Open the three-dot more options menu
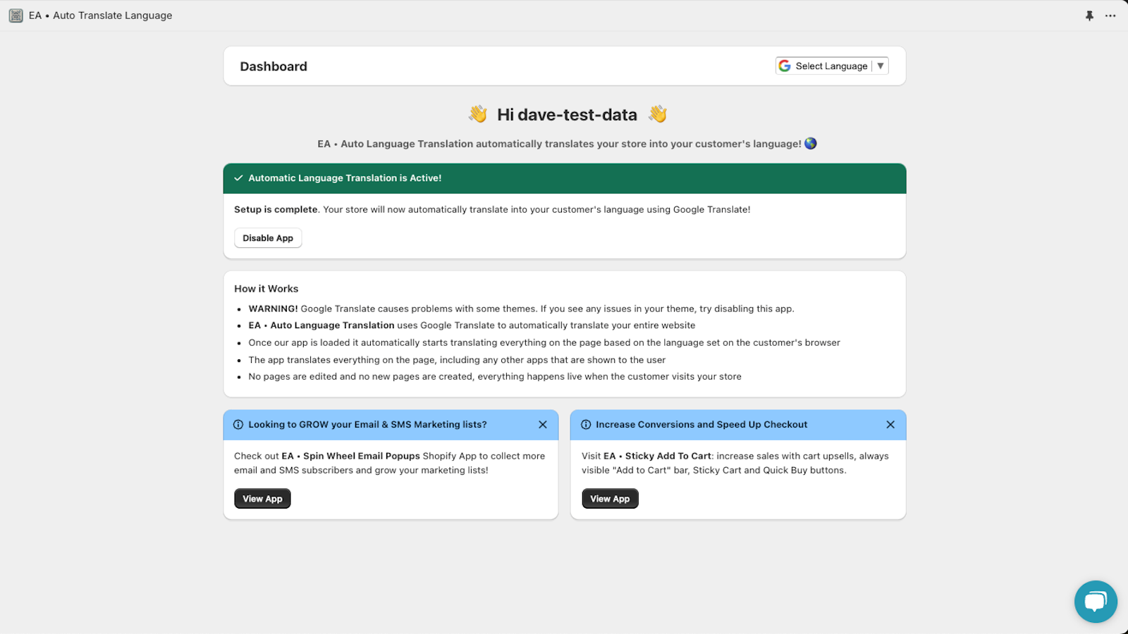The height and width of the screenshot is (634, 1128). pyautogui.click(x=1110, y=15)
